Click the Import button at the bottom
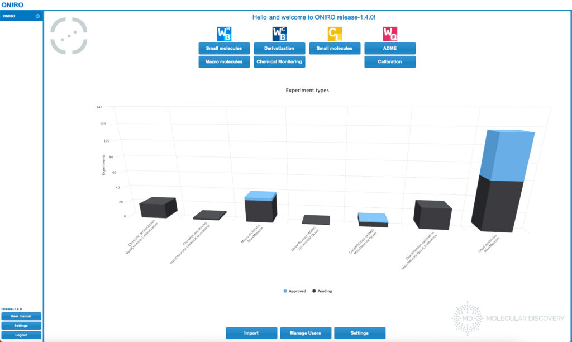Screen dimensions: 572x342 point(251,332)
